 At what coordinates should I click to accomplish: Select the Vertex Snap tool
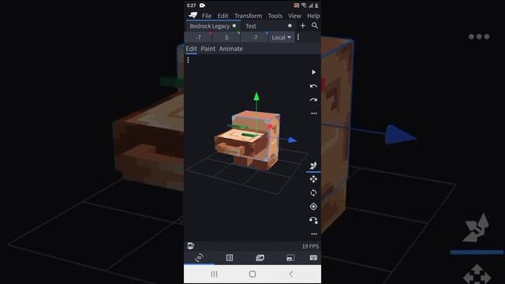313,220
